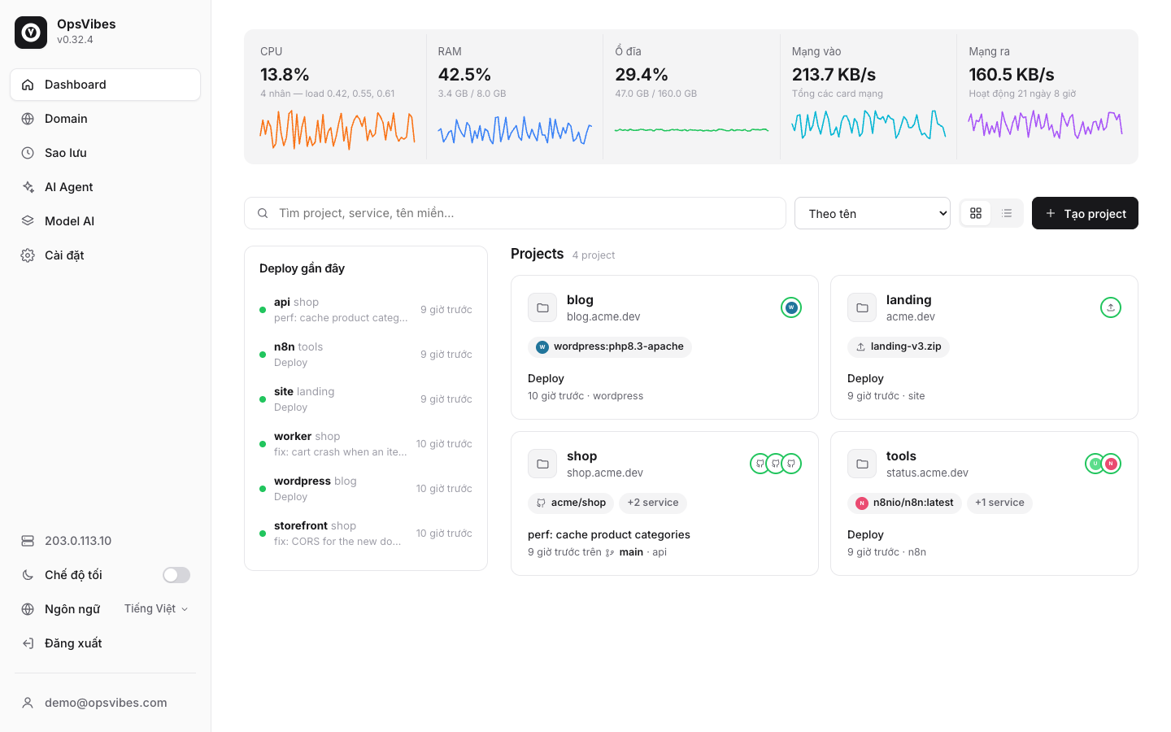Open recent deploy api shop
Image resolution: width=1171 pixels, height=732 pixels.
pyautogui.click(x=366, y=310)
